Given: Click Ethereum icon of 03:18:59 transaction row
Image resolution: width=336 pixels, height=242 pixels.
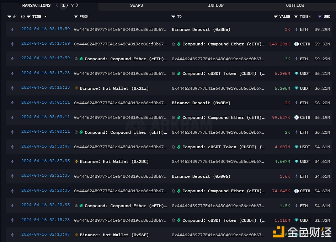Looking at the screenshot, I should coord(12,29).
